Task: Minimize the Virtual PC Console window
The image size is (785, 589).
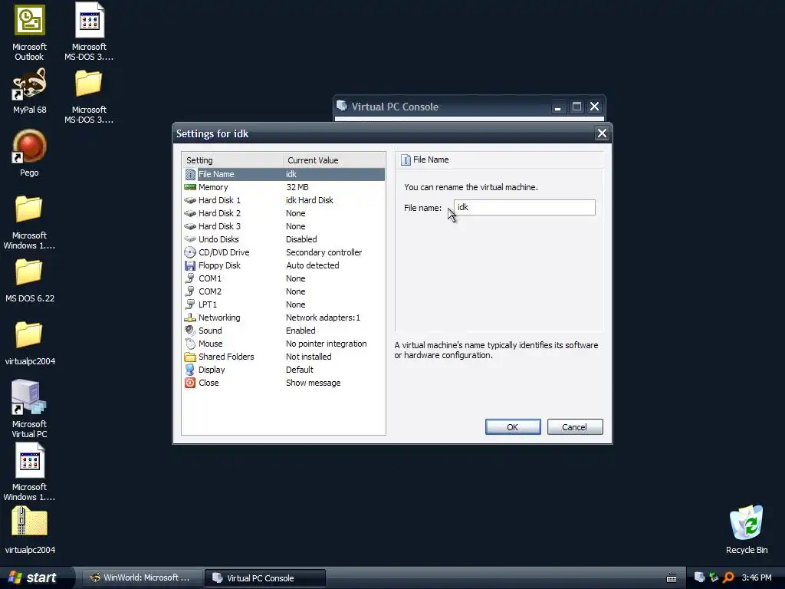Action: 558,107
